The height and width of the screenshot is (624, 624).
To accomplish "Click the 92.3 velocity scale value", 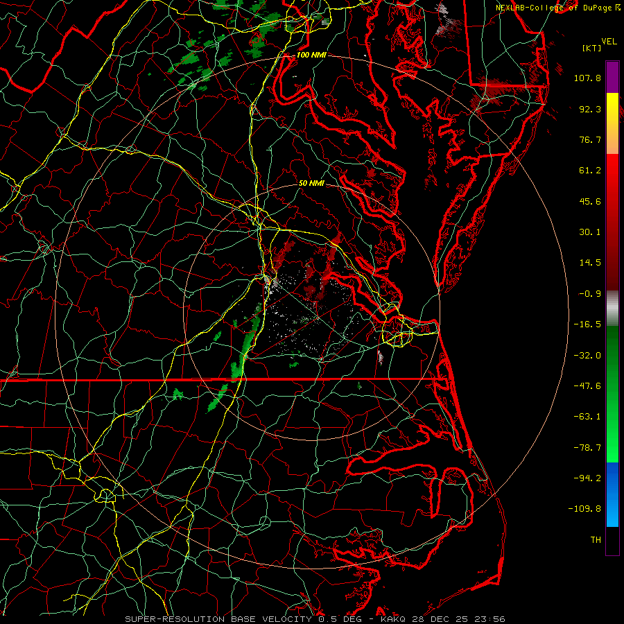I will pyautogui.click(x=590, y=109).
